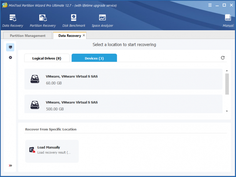Open the Data Recovery tool in toolbar
Viewport: 236px width, 177px height.
[13, 21]
